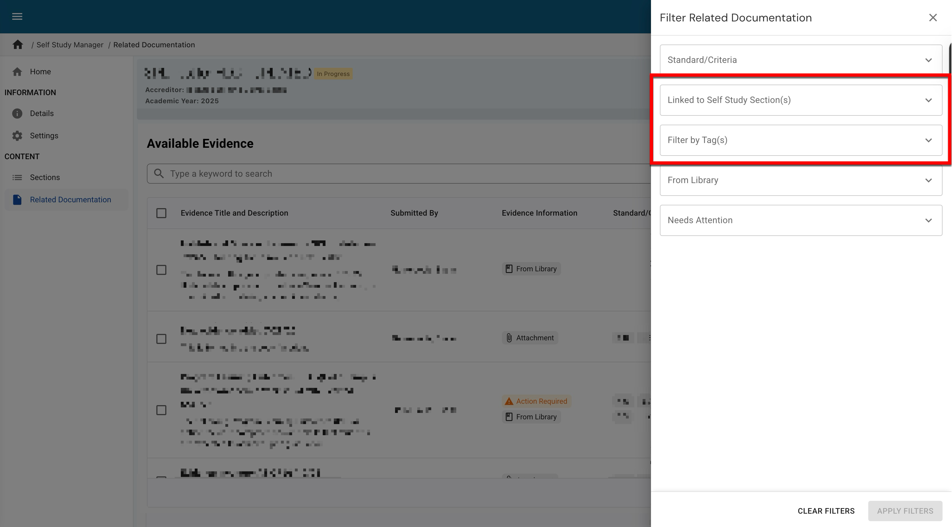Click the Settings gear icon
The width and height of the screenshot is (952, 527).
(x=17, y=136)
